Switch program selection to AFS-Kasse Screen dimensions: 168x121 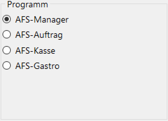7,50
